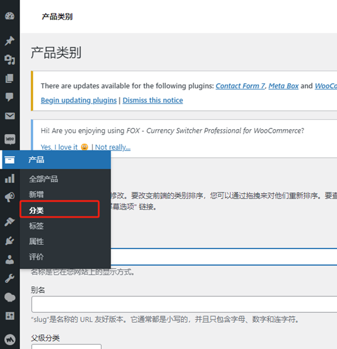The width and height of the screenshot is (337, 349).
Task: Click the Products archive box icon
Action: [x=10, y=160]
